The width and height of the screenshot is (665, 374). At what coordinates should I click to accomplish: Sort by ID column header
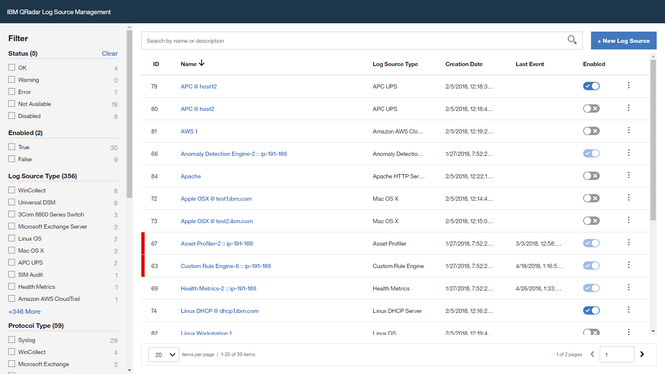156,64
